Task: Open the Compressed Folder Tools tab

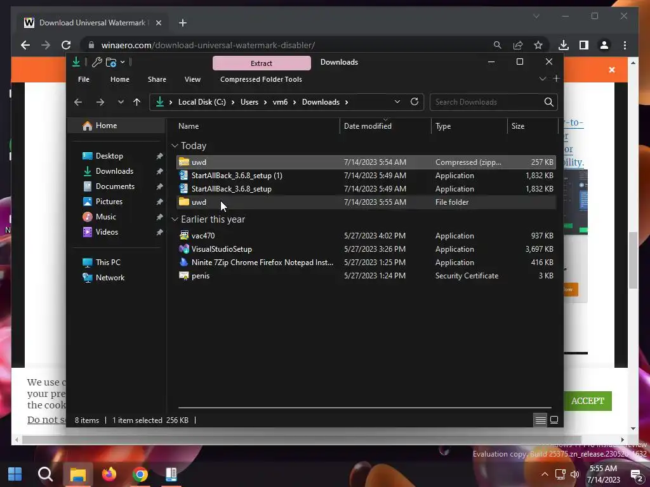Action: point(261,79)
